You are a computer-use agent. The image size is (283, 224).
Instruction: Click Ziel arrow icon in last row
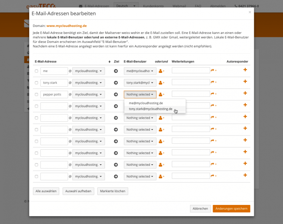pos(116,177)
